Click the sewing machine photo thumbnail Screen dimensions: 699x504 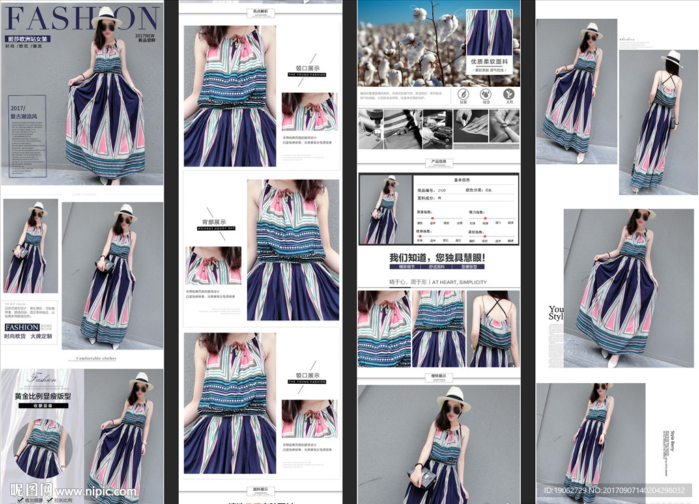point(371,129)
